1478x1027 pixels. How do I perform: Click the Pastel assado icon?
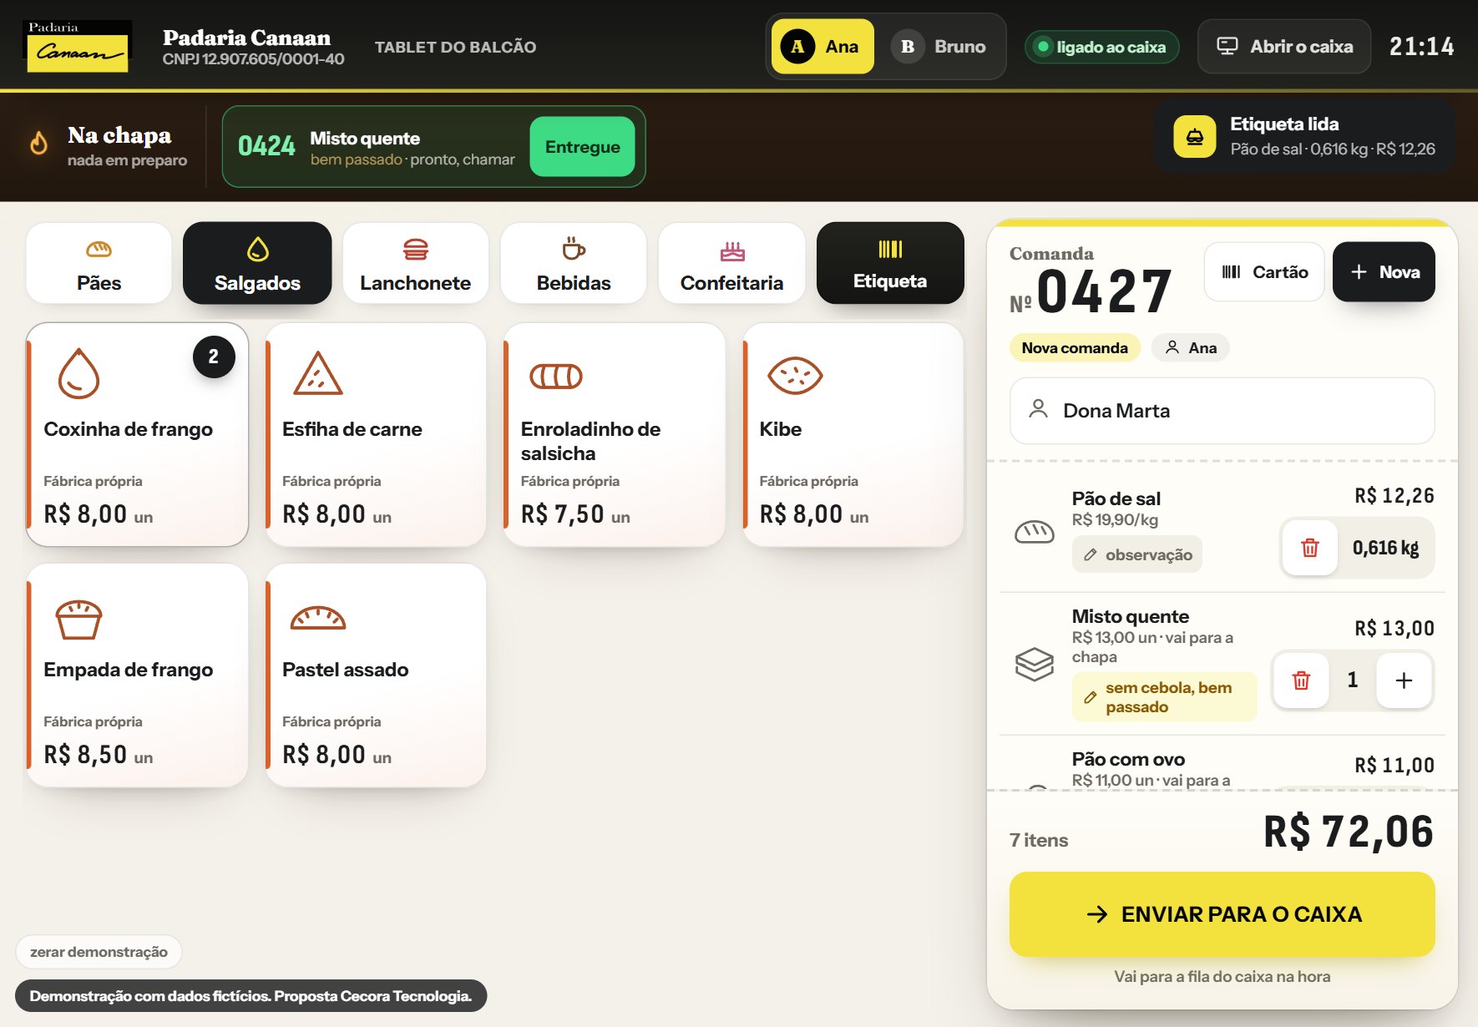317,618
